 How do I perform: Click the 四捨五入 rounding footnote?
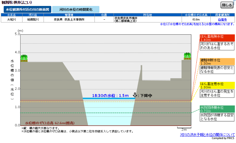(x=77, y=131)
